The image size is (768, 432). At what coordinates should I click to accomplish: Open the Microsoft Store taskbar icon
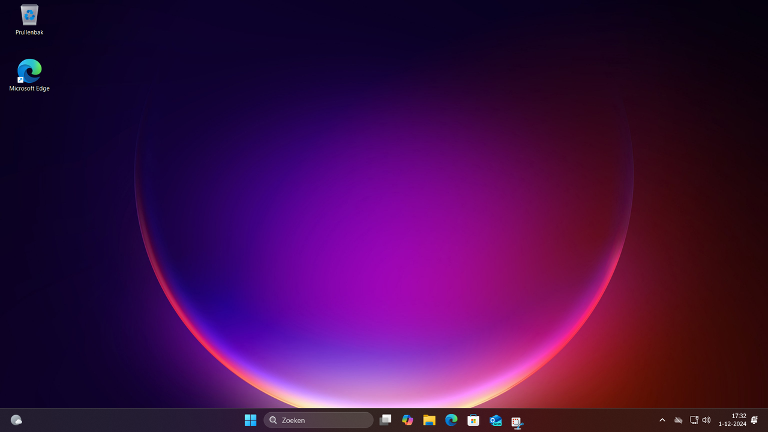pyautogui.click(x=473, y=420)
